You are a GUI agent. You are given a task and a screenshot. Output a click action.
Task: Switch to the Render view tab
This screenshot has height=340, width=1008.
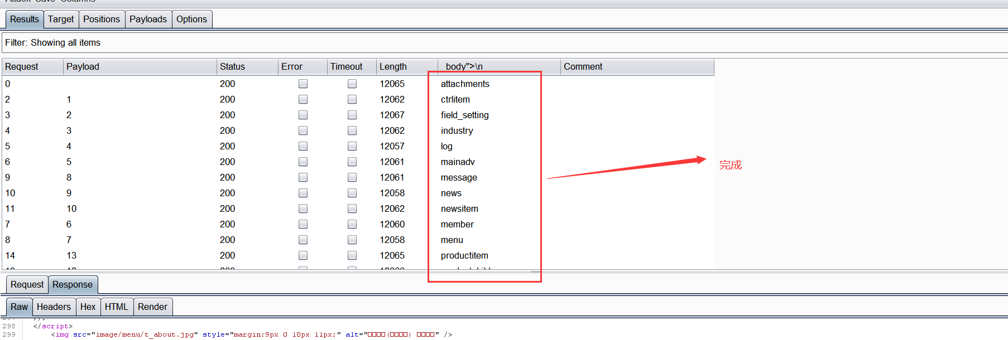coord(152,307)
